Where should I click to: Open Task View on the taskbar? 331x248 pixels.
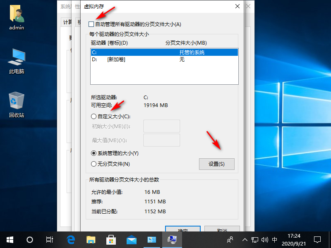(x=49, y=239)
